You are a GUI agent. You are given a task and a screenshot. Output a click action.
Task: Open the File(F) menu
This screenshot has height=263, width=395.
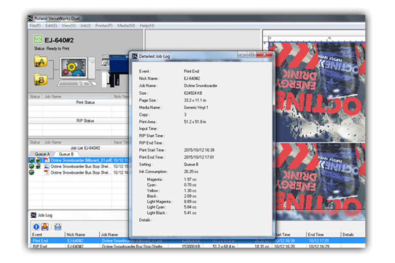coord(35,25)
